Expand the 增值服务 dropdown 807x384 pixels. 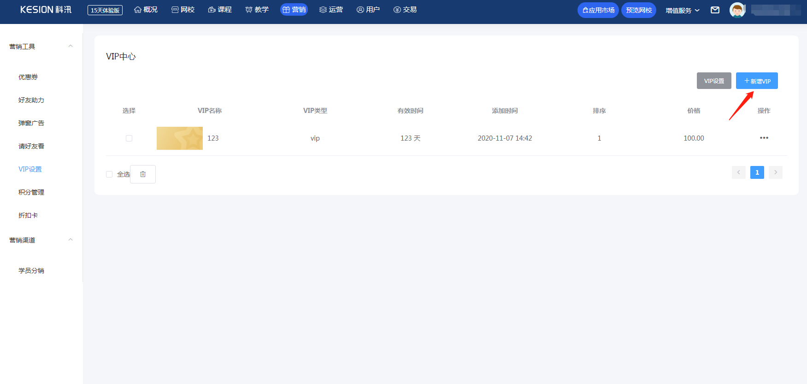(x=682, y=10)
